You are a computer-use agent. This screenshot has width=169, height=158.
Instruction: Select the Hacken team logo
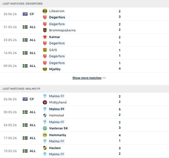pyautogui.click(x=45, y=148)
